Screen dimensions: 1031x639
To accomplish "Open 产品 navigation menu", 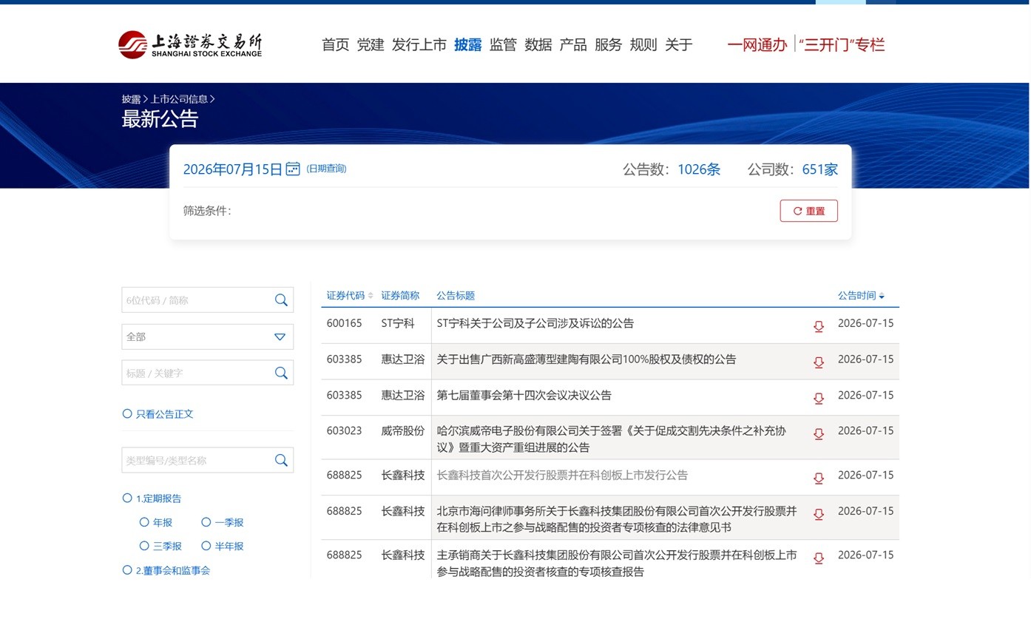I will [x=573, y=44].
